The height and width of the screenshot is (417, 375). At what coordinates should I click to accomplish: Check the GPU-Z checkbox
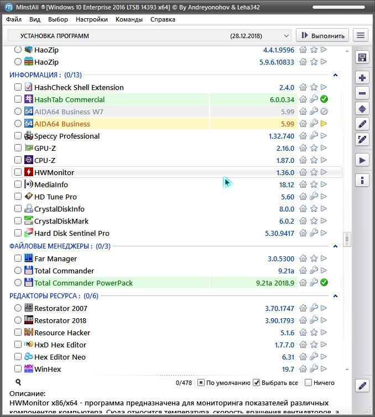[x=18, y=148]
